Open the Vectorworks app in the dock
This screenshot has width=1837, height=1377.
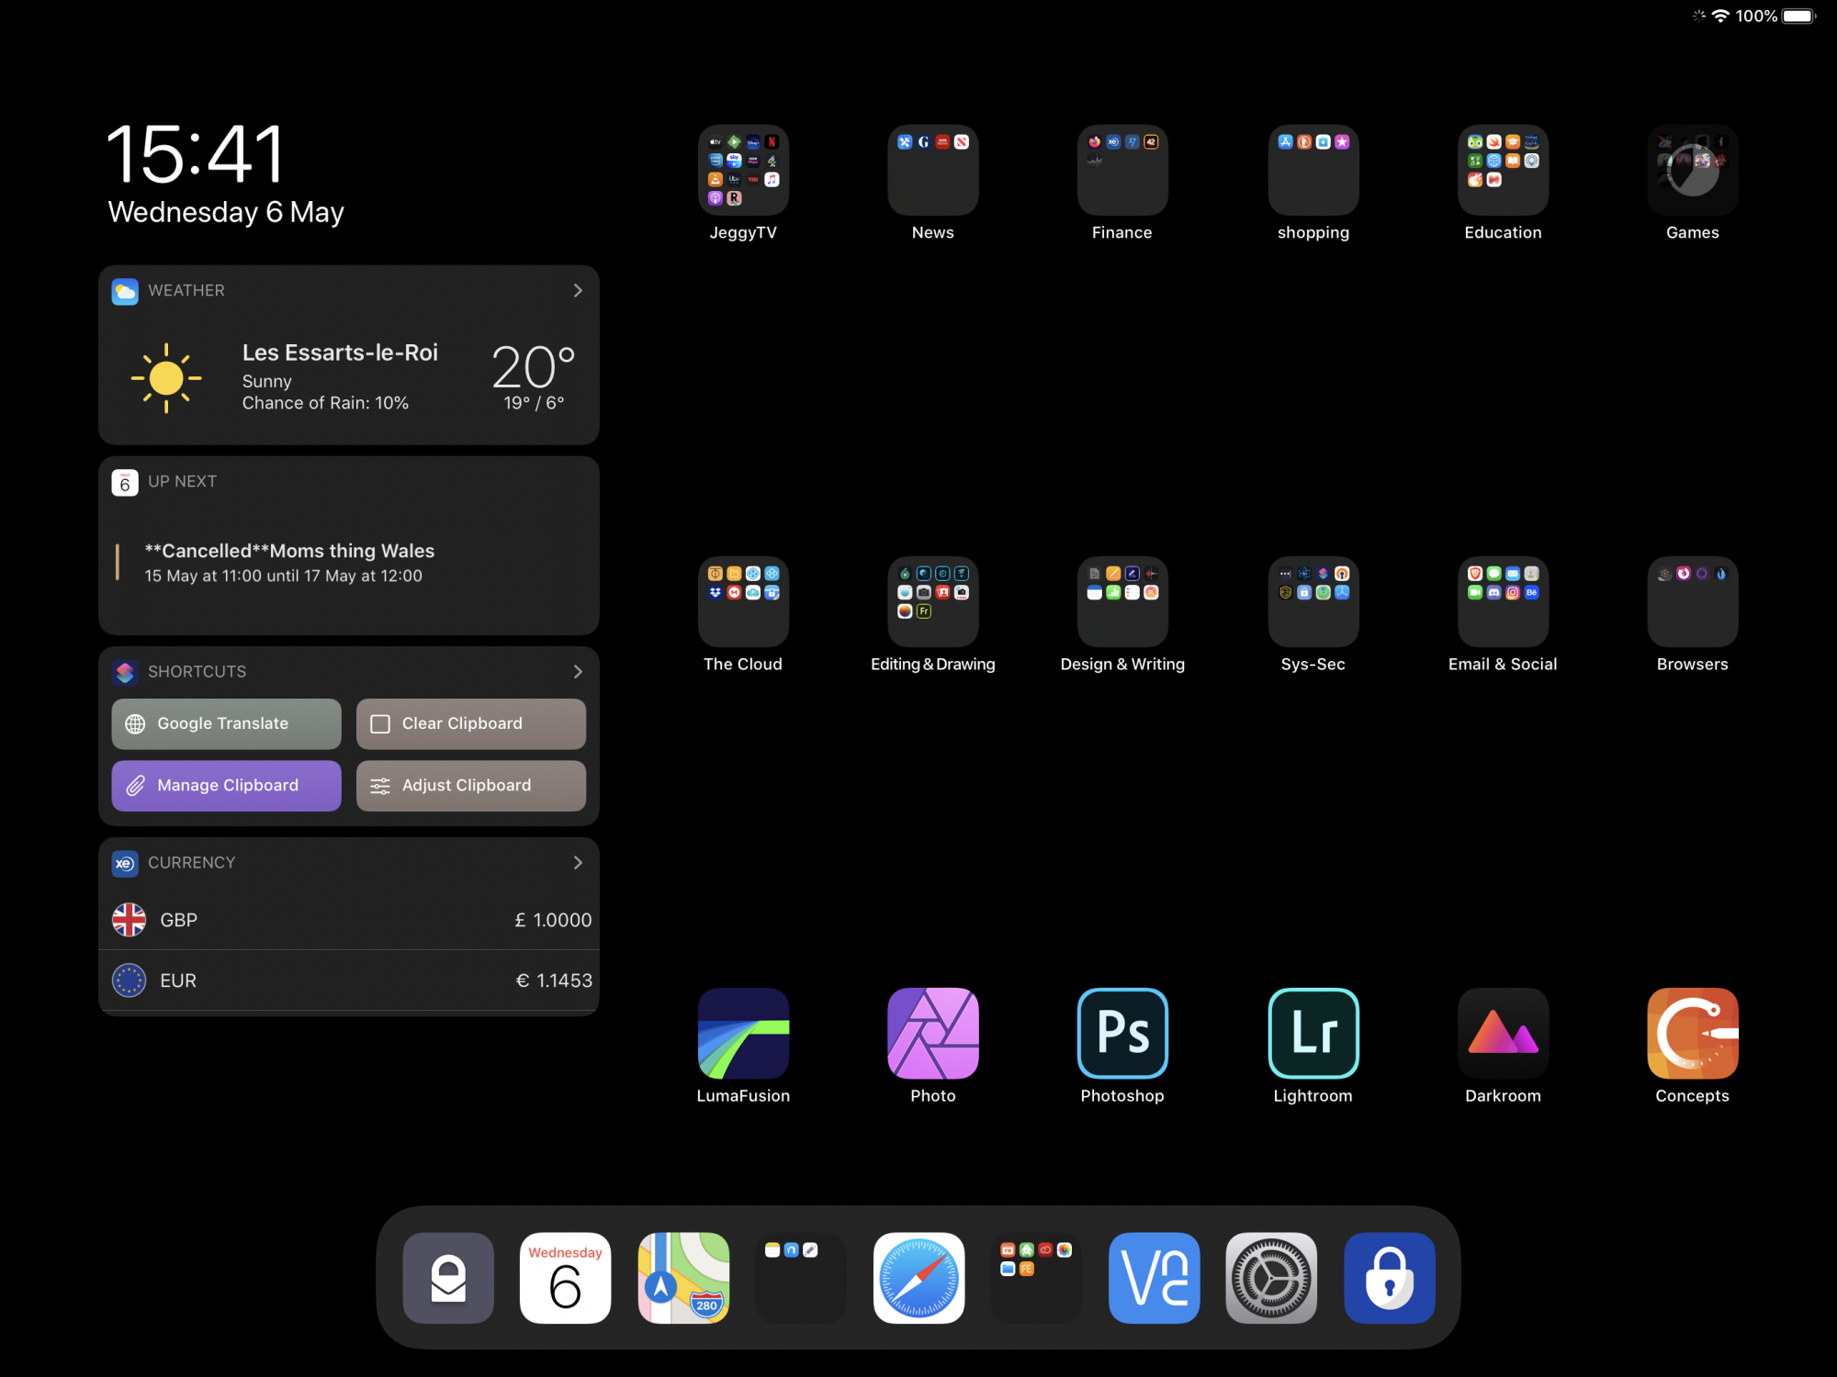tap(1154, 1278)
